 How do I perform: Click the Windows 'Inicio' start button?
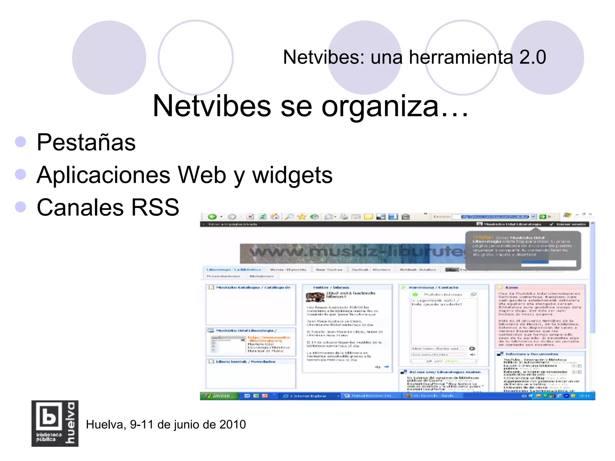(220, 396)
